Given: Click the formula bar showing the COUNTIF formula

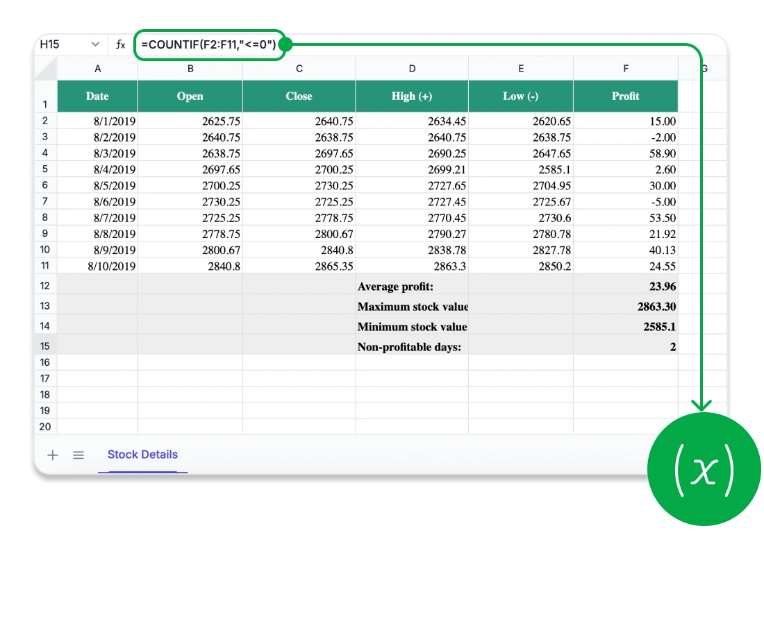Looking at the screenshot, I should [x=208, y=43].
